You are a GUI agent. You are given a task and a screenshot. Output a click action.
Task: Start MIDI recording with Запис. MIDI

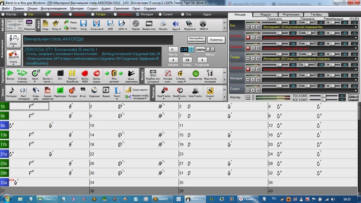[85, 74]
